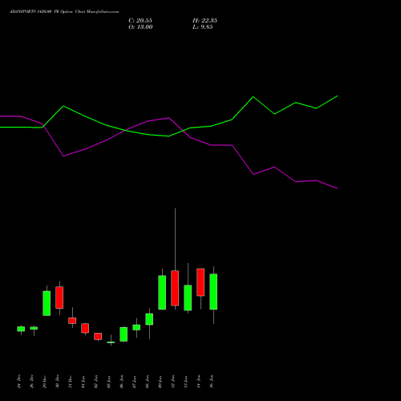401x401 pixels.
Task: Click the 02 Jan date label
Action: coord(95,382)
